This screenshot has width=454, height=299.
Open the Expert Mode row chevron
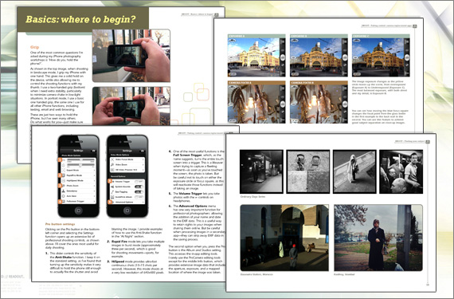(94, 170)
